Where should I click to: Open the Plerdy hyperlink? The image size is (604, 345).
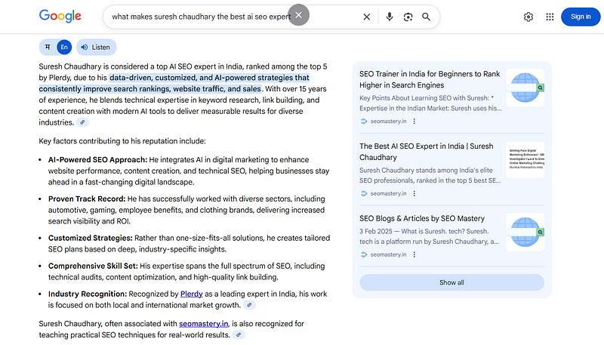[x=192, y=294]
